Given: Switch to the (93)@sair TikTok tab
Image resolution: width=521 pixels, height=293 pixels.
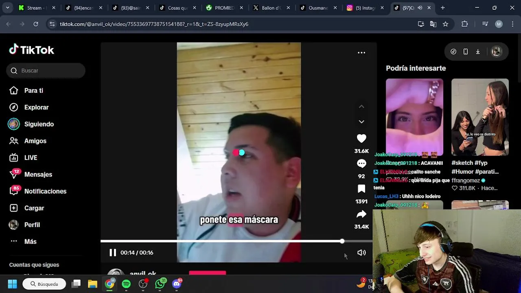Looking at the screenshot, I should 131,8.
